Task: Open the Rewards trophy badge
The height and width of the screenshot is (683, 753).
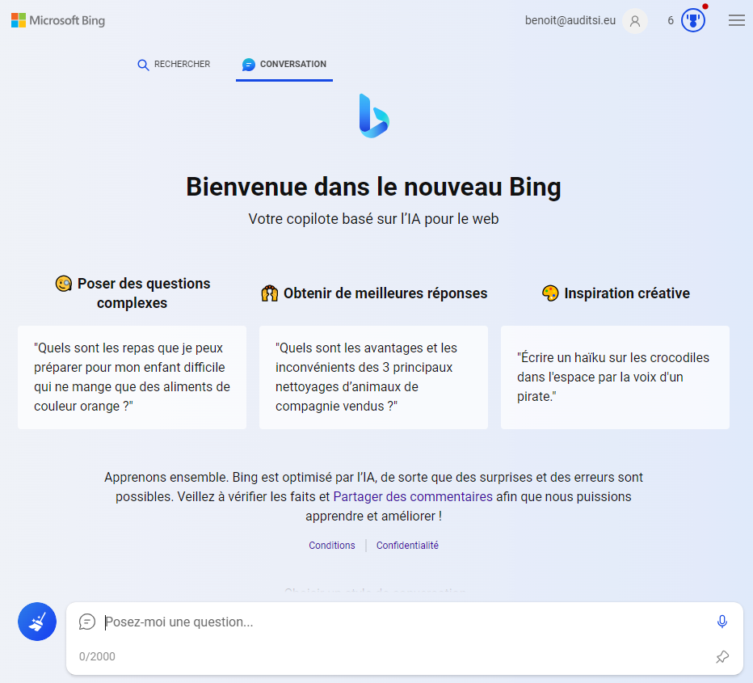Action: [x=693, y=20]
